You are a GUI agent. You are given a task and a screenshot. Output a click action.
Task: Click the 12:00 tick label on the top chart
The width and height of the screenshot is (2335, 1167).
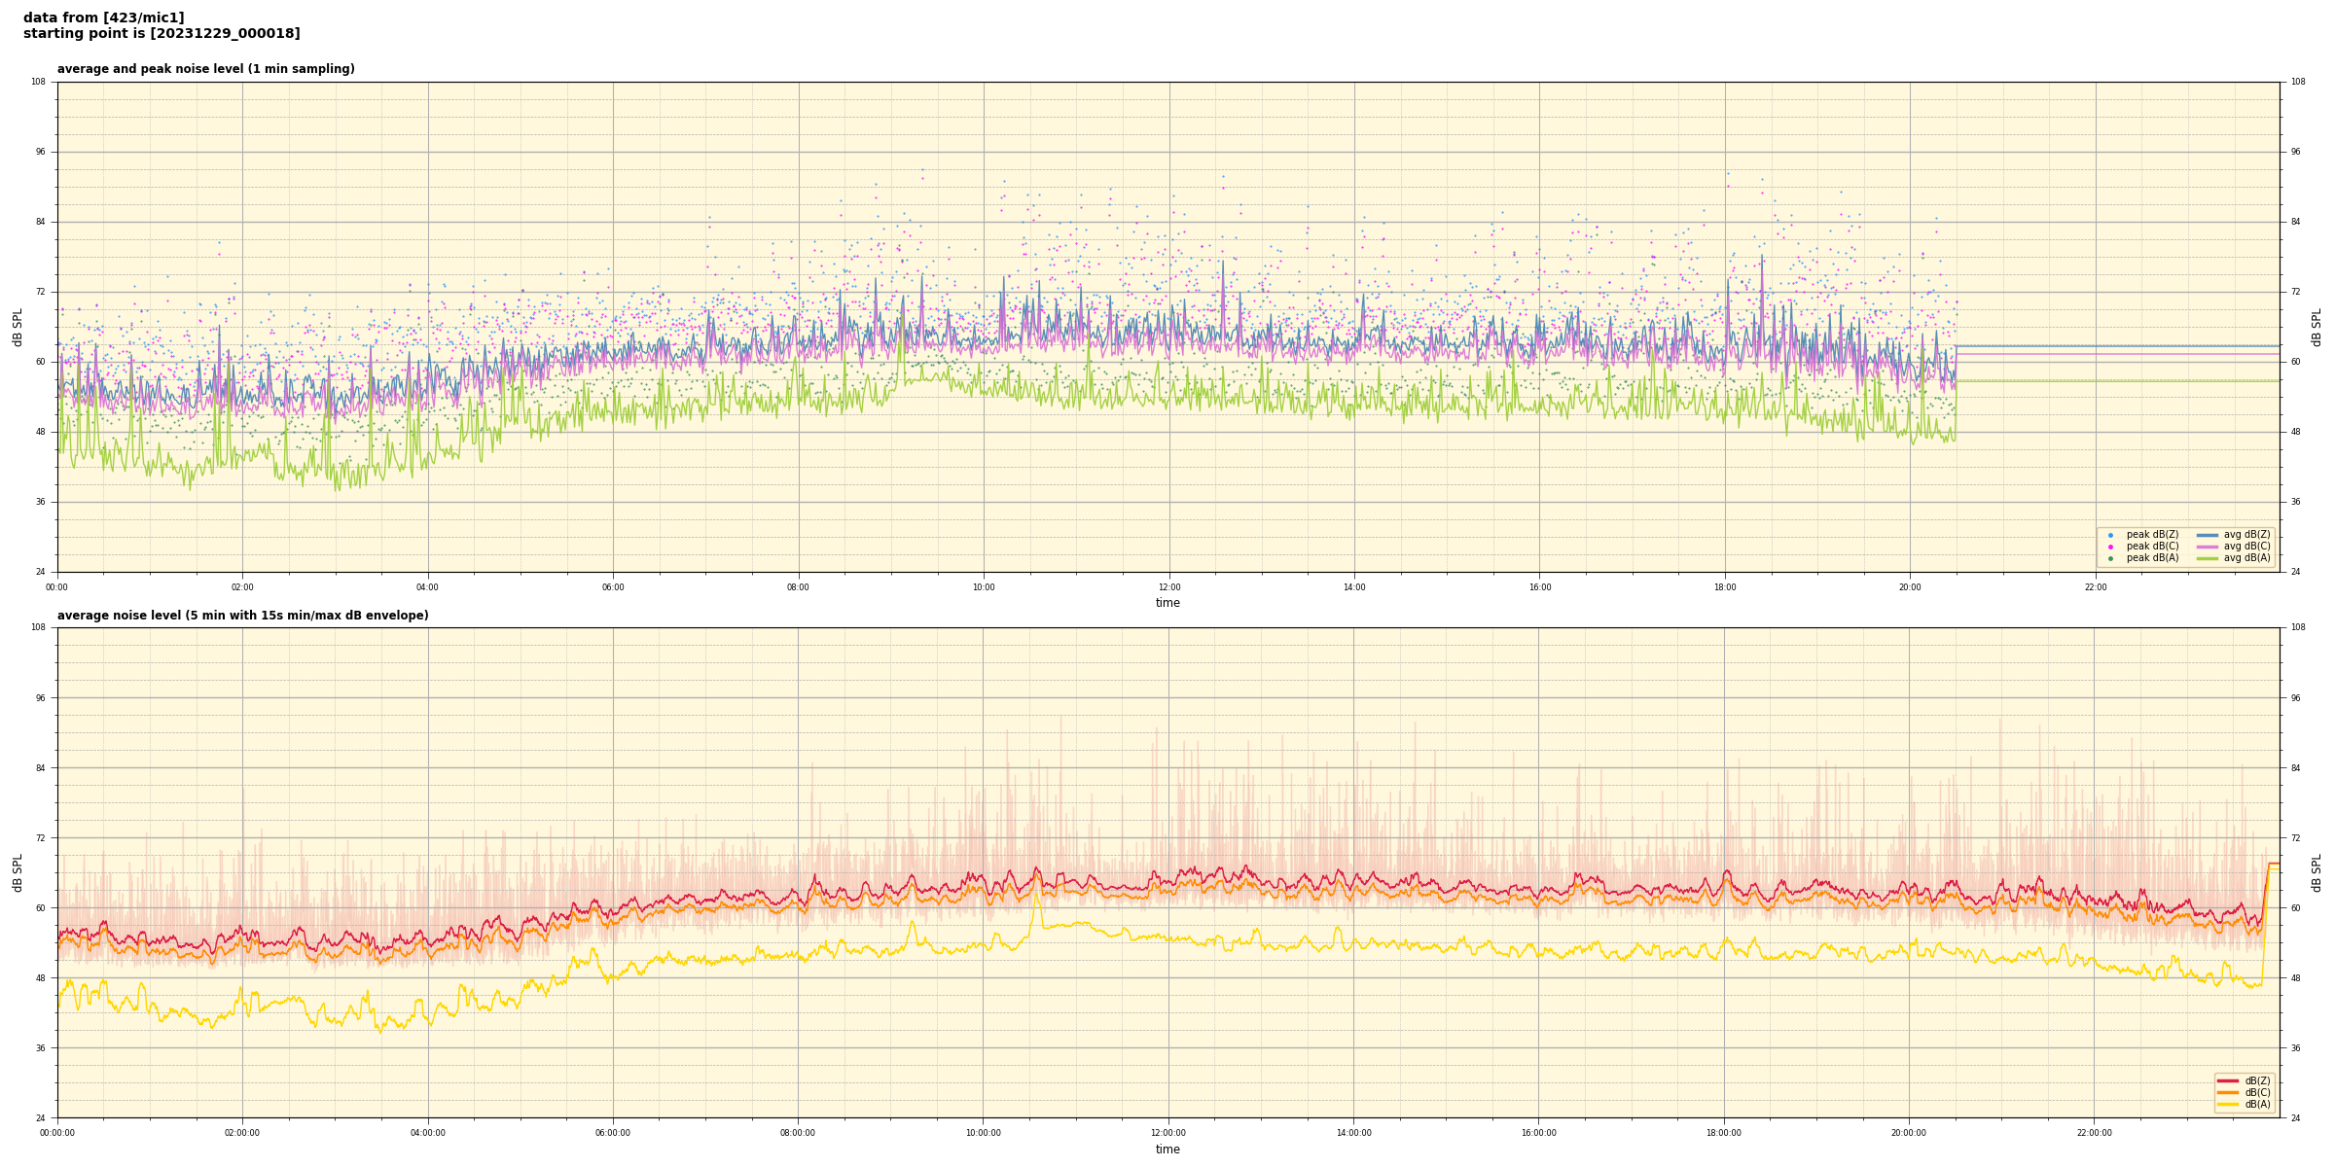coord(1168,587)
